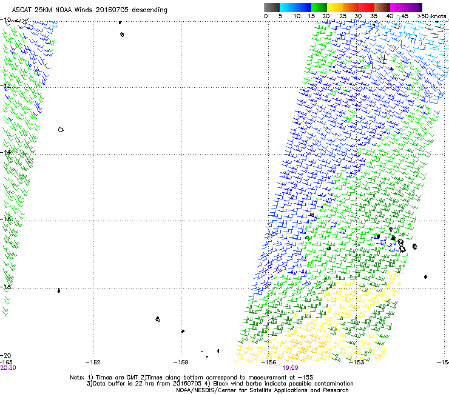Click the purple pass time '20:50'
The image size is (449, 394).
coord(8,368)
